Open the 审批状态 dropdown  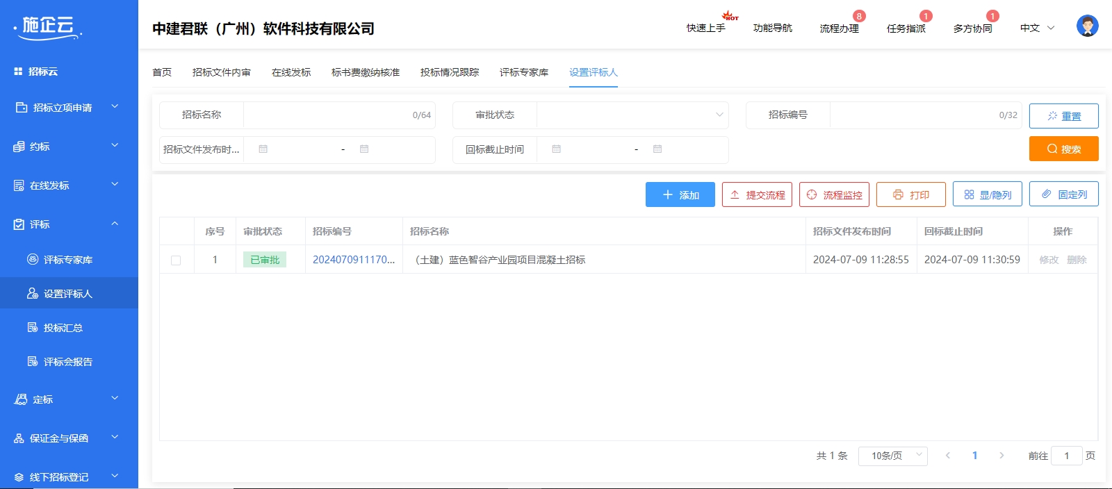pyautogui.click(x=632, y=115)
